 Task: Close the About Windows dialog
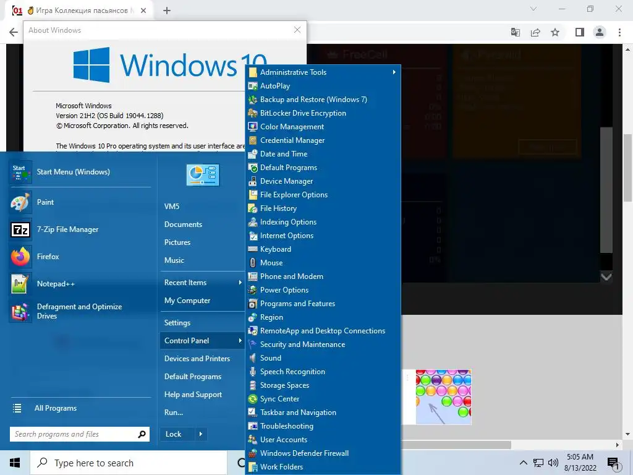(297, 30)
